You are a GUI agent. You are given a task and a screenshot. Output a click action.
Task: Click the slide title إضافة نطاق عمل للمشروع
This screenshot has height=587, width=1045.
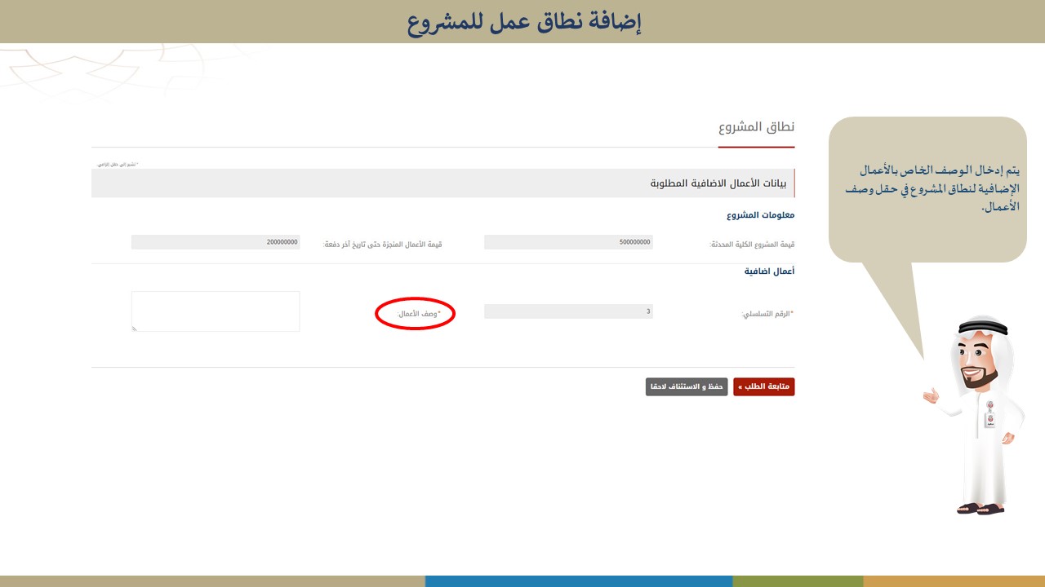(523, 22)
